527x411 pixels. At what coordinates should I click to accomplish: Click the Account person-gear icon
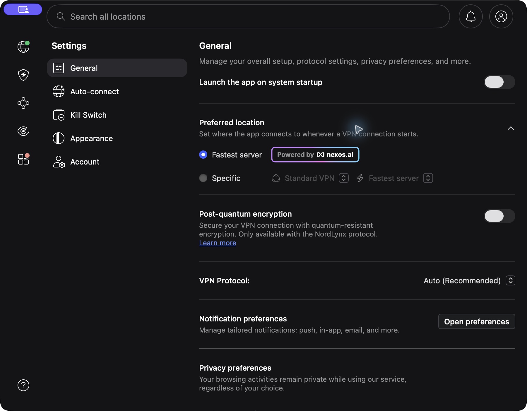pyautogui.click(x=59, y=162)
